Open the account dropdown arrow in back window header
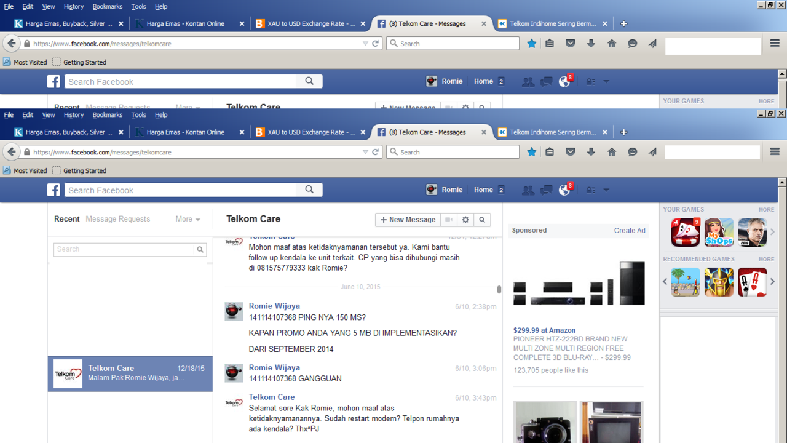The image size is (787, 443). [x=606, y=82]
